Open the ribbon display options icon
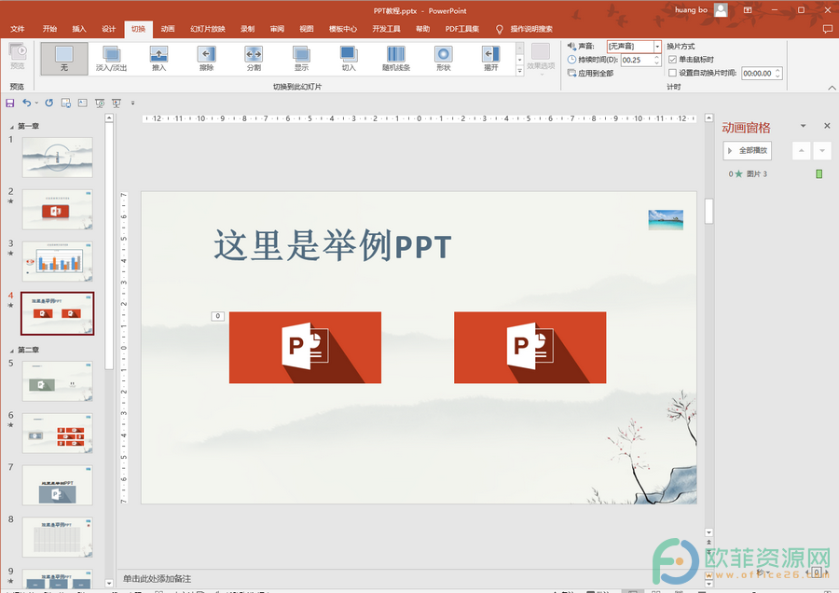 [748, 10]
